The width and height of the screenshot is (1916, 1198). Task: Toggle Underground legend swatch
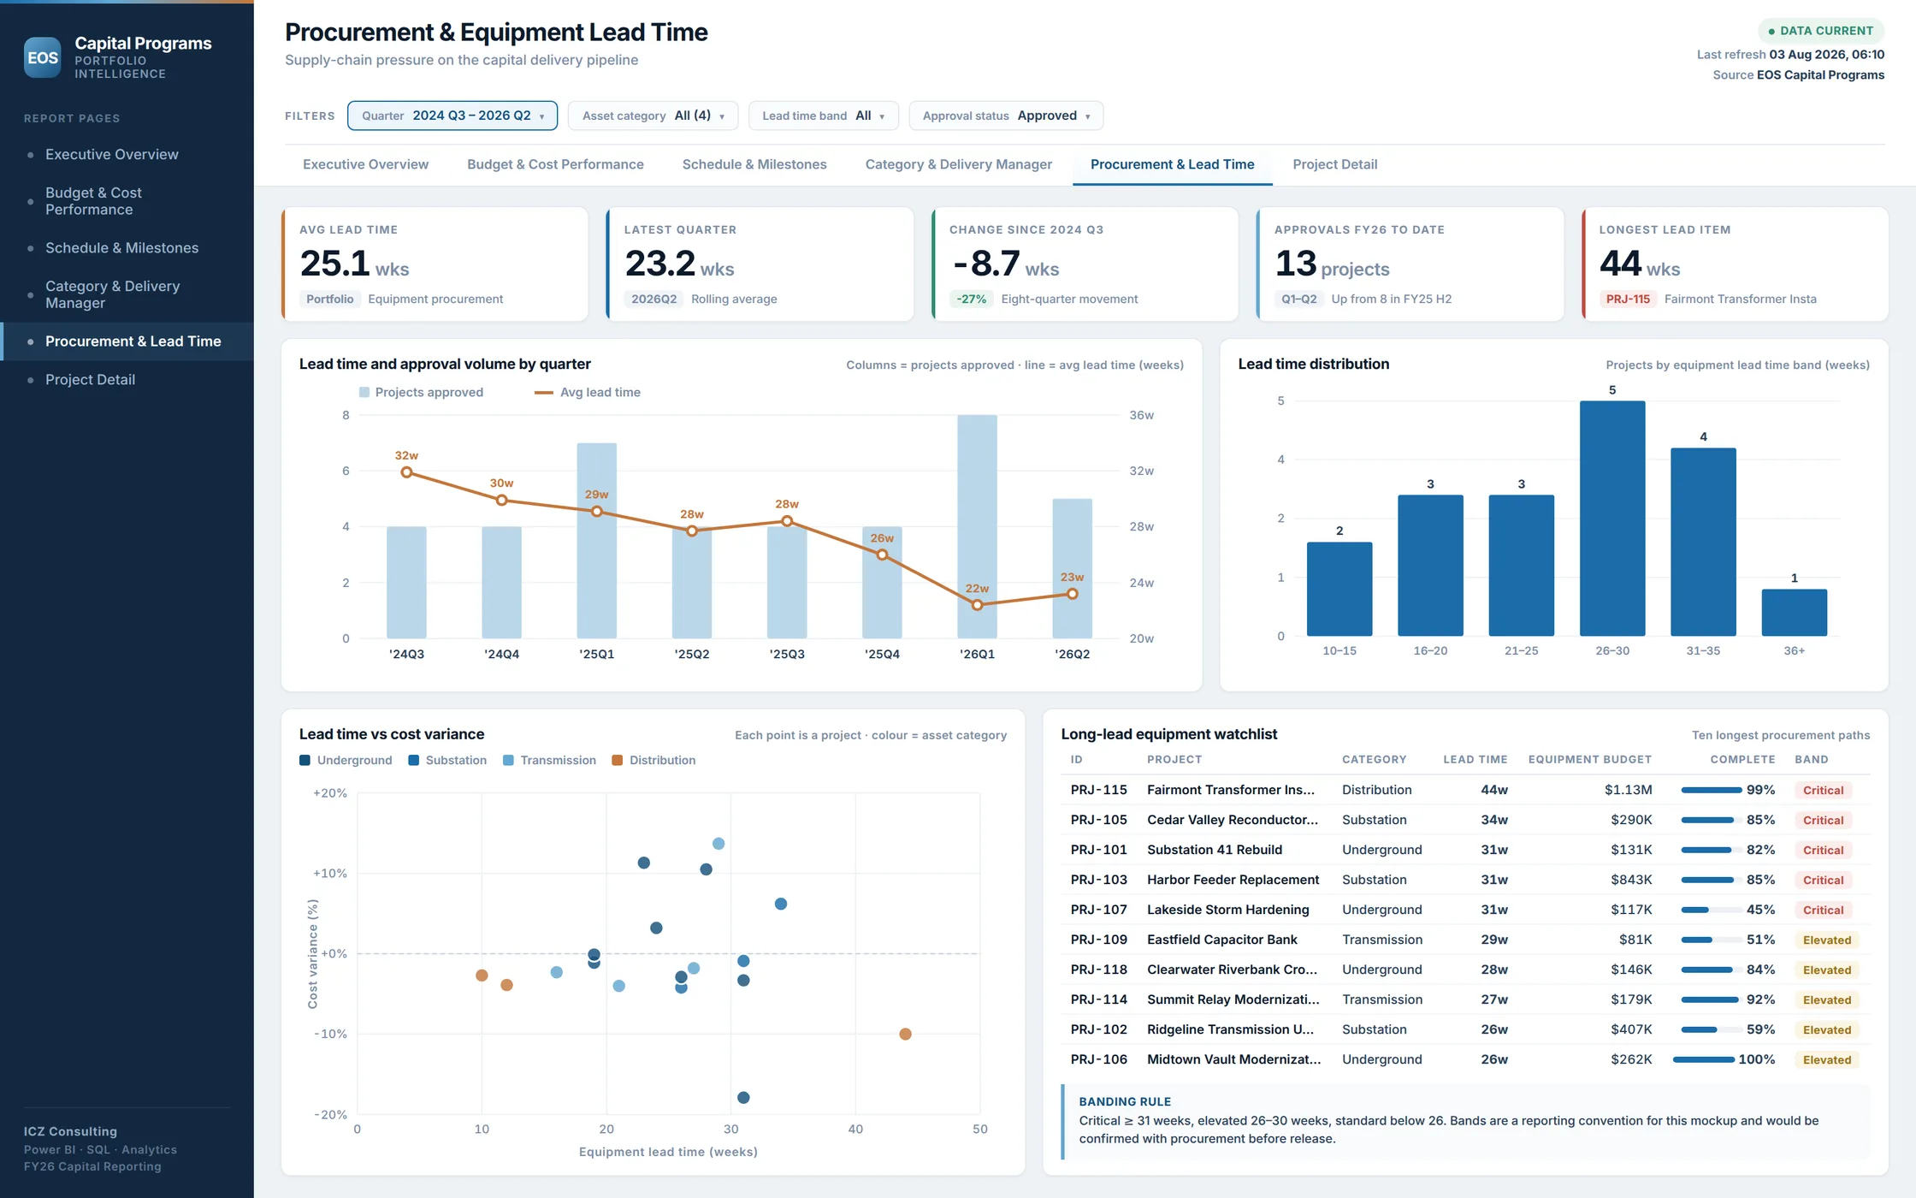point(305,760)
